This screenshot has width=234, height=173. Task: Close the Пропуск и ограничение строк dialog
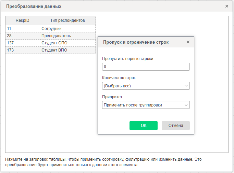click(x=188, y=42)
